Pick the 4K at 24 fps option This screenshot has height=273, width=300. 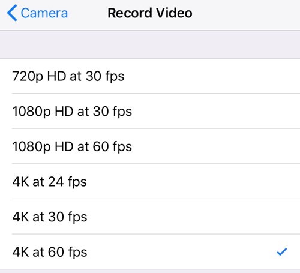150,181
